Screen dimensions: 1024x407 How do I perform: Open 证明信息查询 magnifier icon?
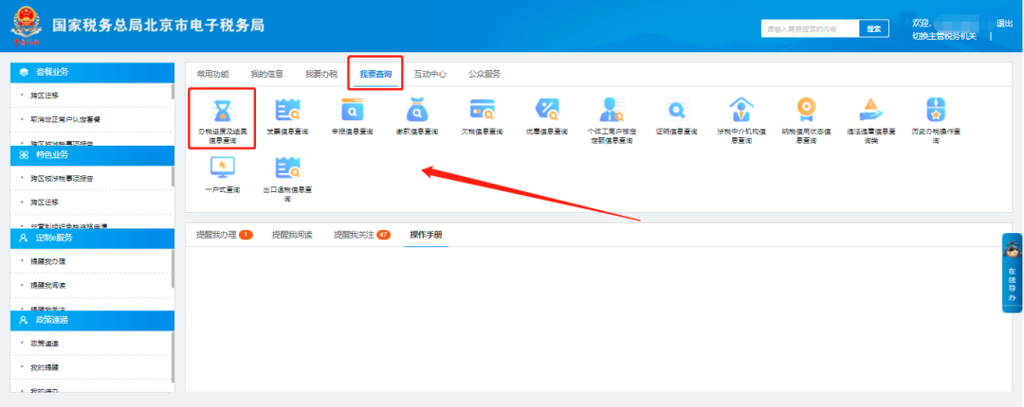(677, 110)
